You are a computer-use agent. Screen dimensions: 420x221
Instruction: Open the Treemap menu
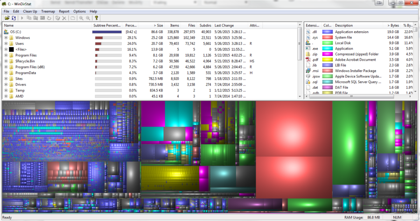click(48, 11)
